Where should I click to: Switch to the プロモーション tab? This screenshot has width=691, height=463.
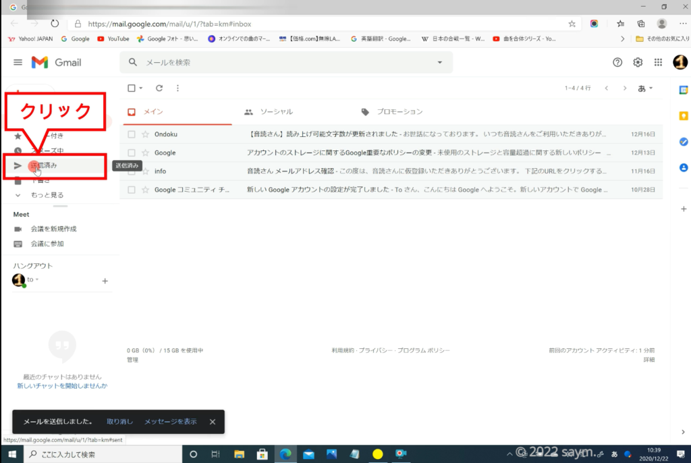399,112
